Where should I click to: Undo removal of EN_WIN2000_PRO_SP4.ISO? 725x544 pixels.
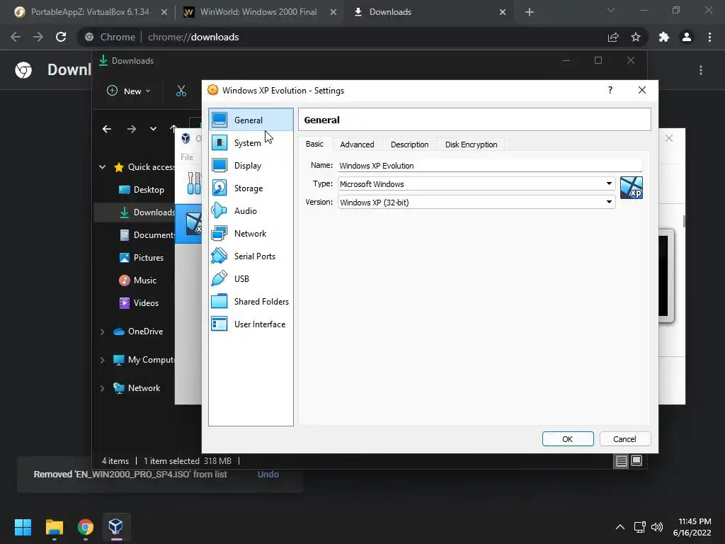pos(268,474)
